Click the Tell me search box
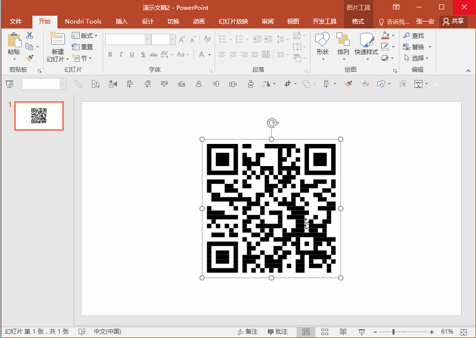The height and width of the screenshot is (338, 476). [394, 22]
